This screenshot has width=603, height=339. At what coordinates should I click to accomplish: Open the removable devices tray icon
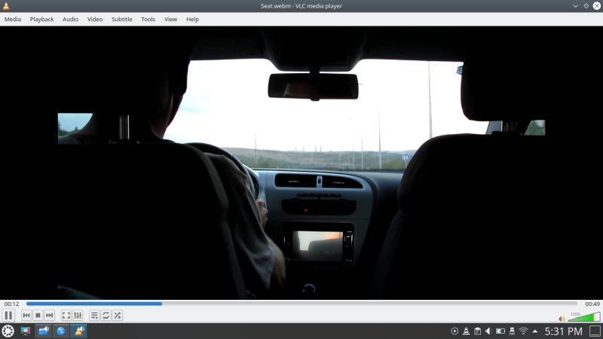click(x=512, y=331)
